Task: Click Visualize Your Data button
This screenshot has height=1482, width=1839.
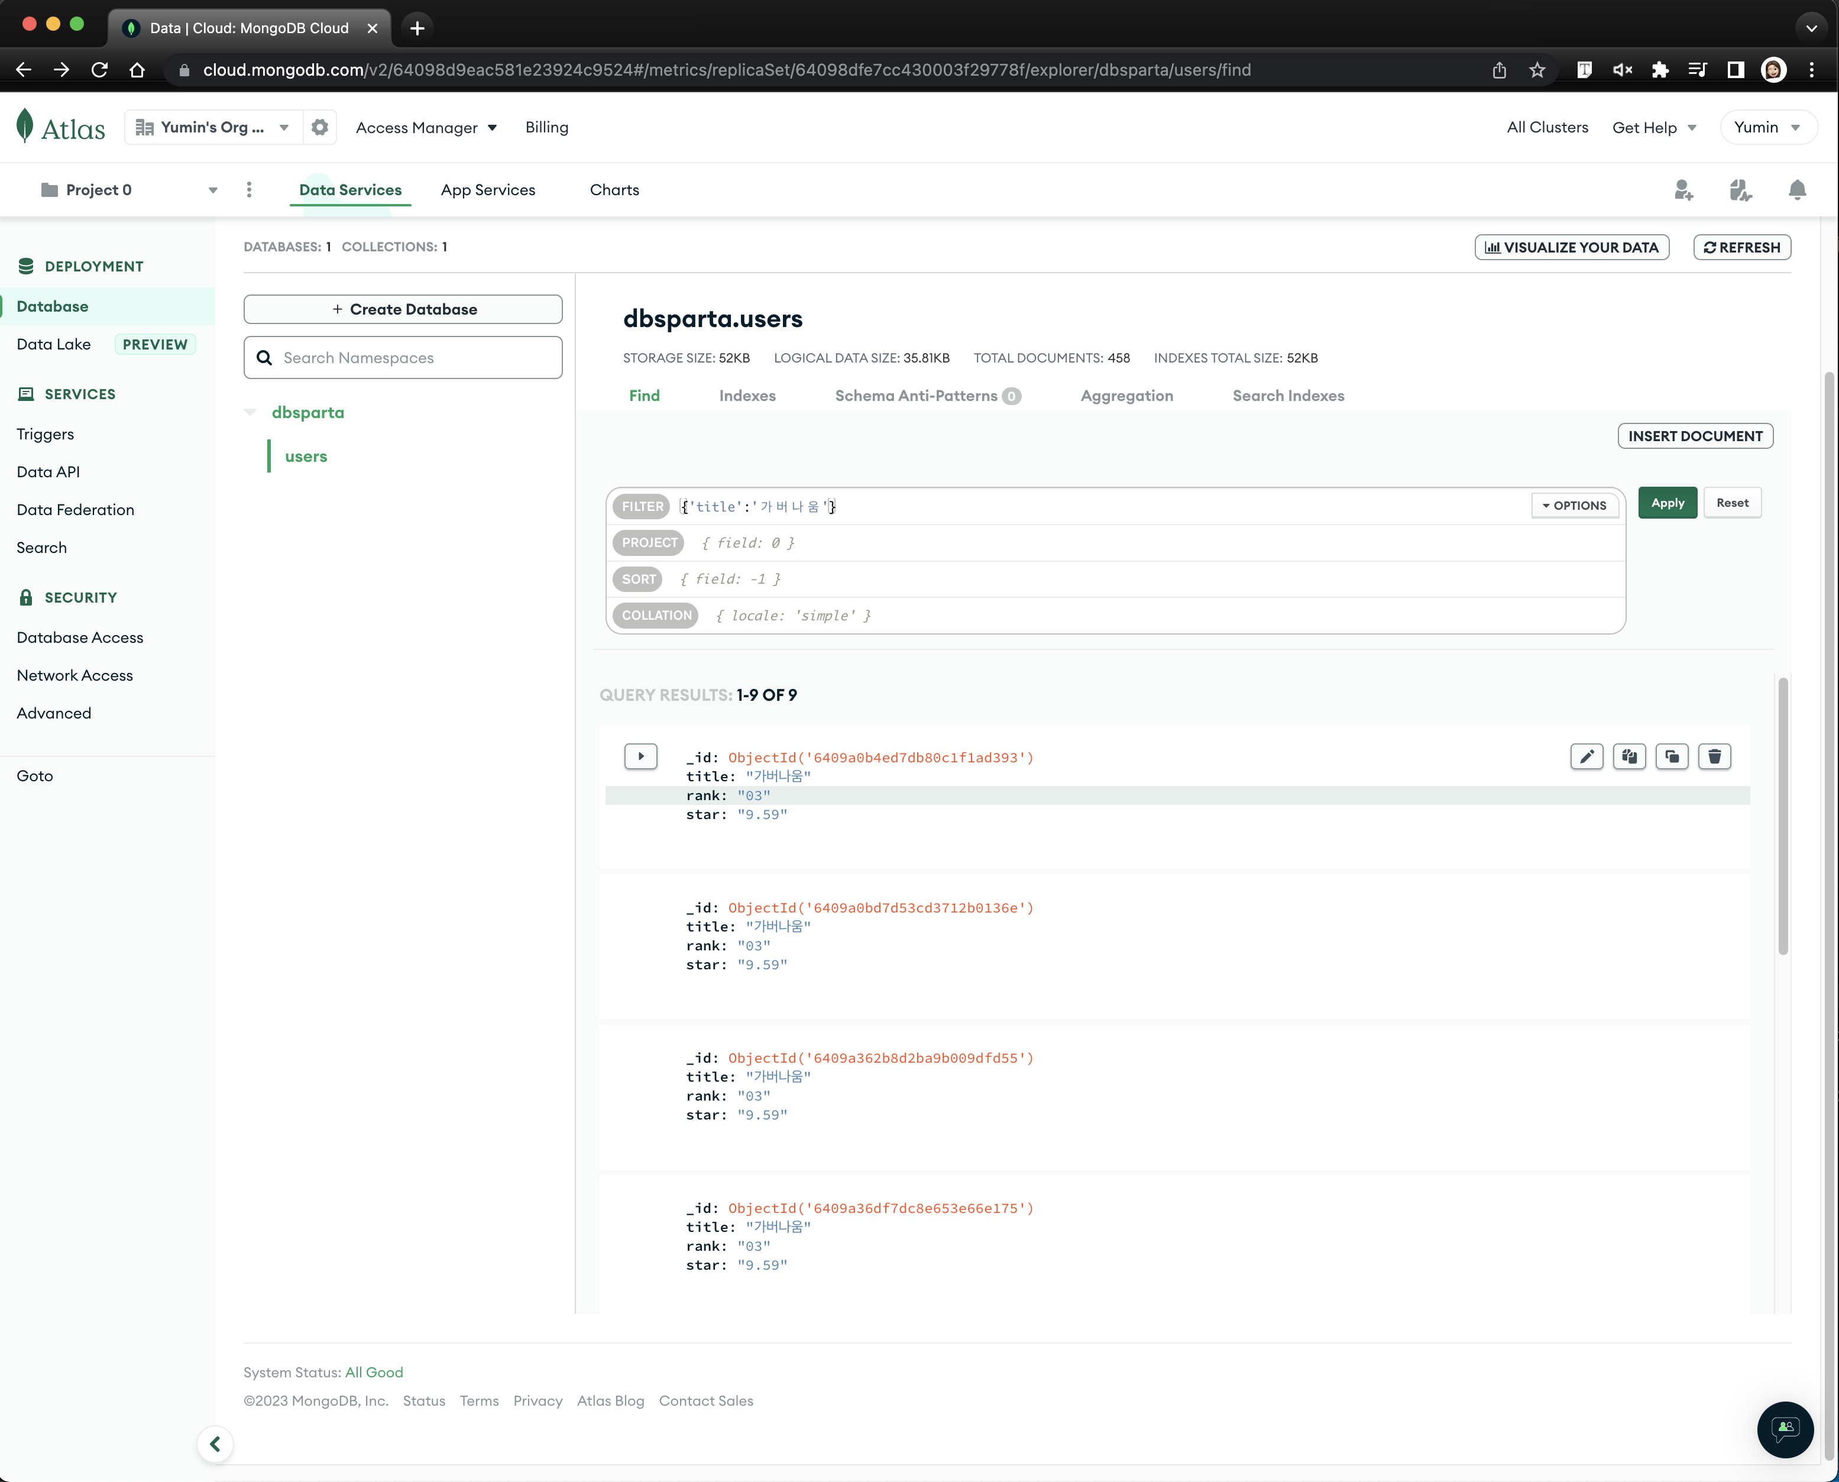Action: pyautogui.click(x=1572, y=248)
